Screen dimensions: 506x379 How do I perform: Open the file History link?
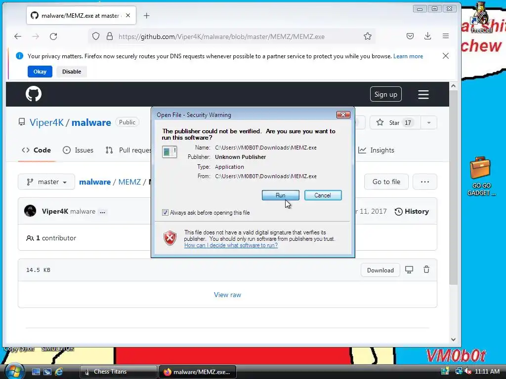tap(412, 211)
